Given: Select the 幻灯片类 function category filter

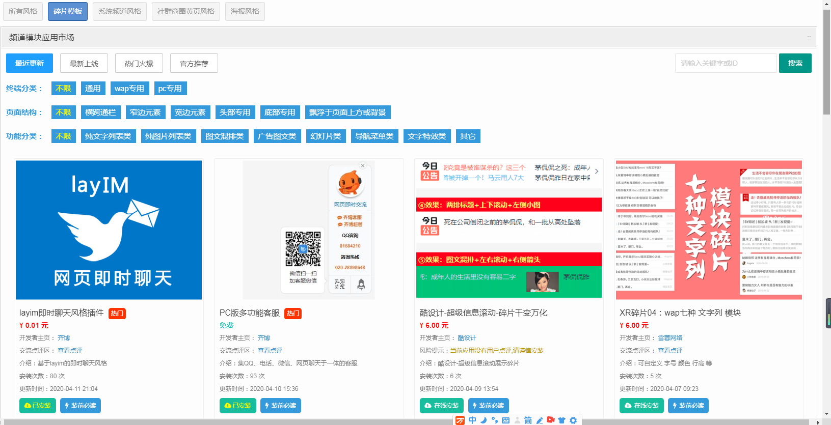Looking at the screenshot, I should pyautogui.click(x=326, y=136).
